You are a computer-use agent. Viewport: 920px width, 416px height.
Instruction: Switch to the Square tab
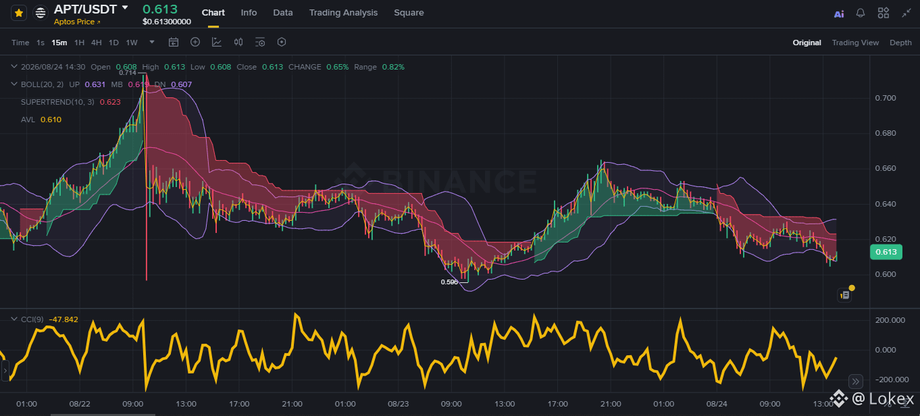click(409, 13)
